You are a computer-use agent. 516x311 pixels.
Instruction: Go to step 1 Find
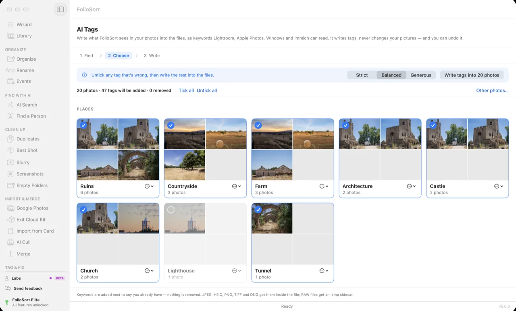point(86,56)
